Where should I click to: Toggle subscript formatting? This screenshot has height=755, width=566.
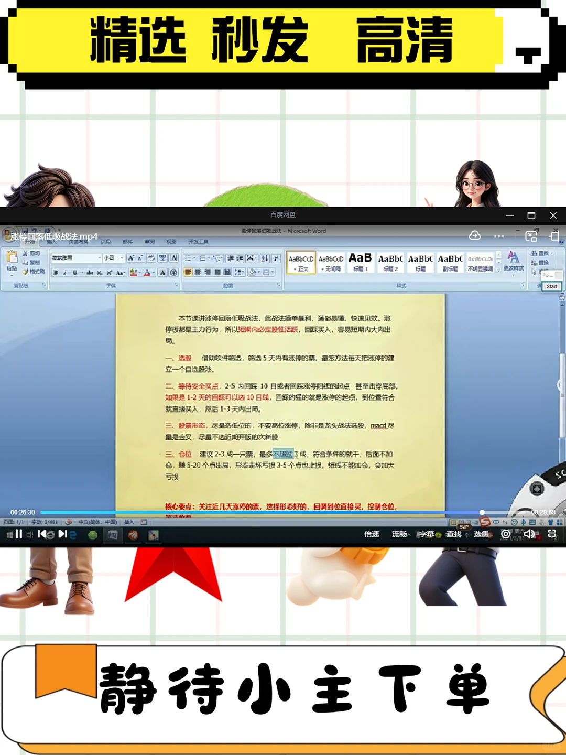coord(100,273)
